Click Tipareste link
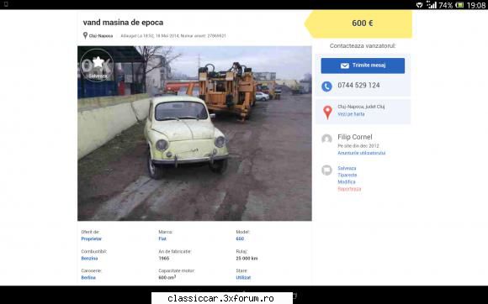488x304 pixels. [347, 176]
